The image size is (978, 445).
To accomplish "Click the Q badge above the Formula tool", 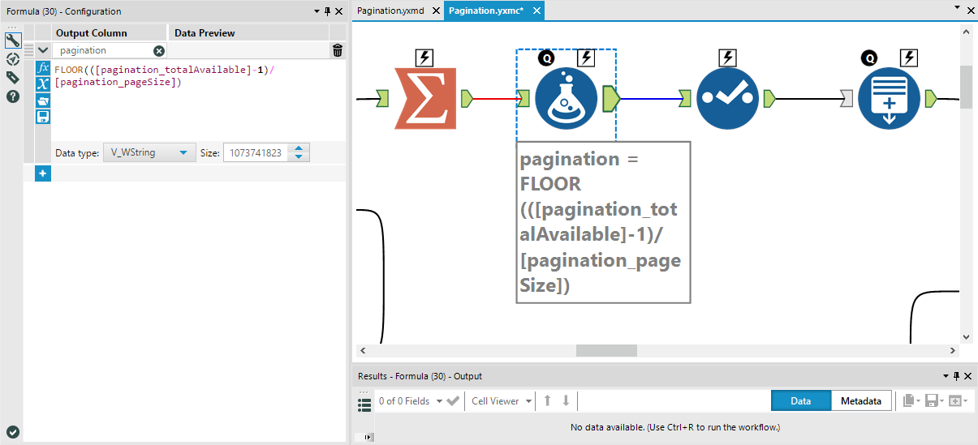I will coord(546,58).
